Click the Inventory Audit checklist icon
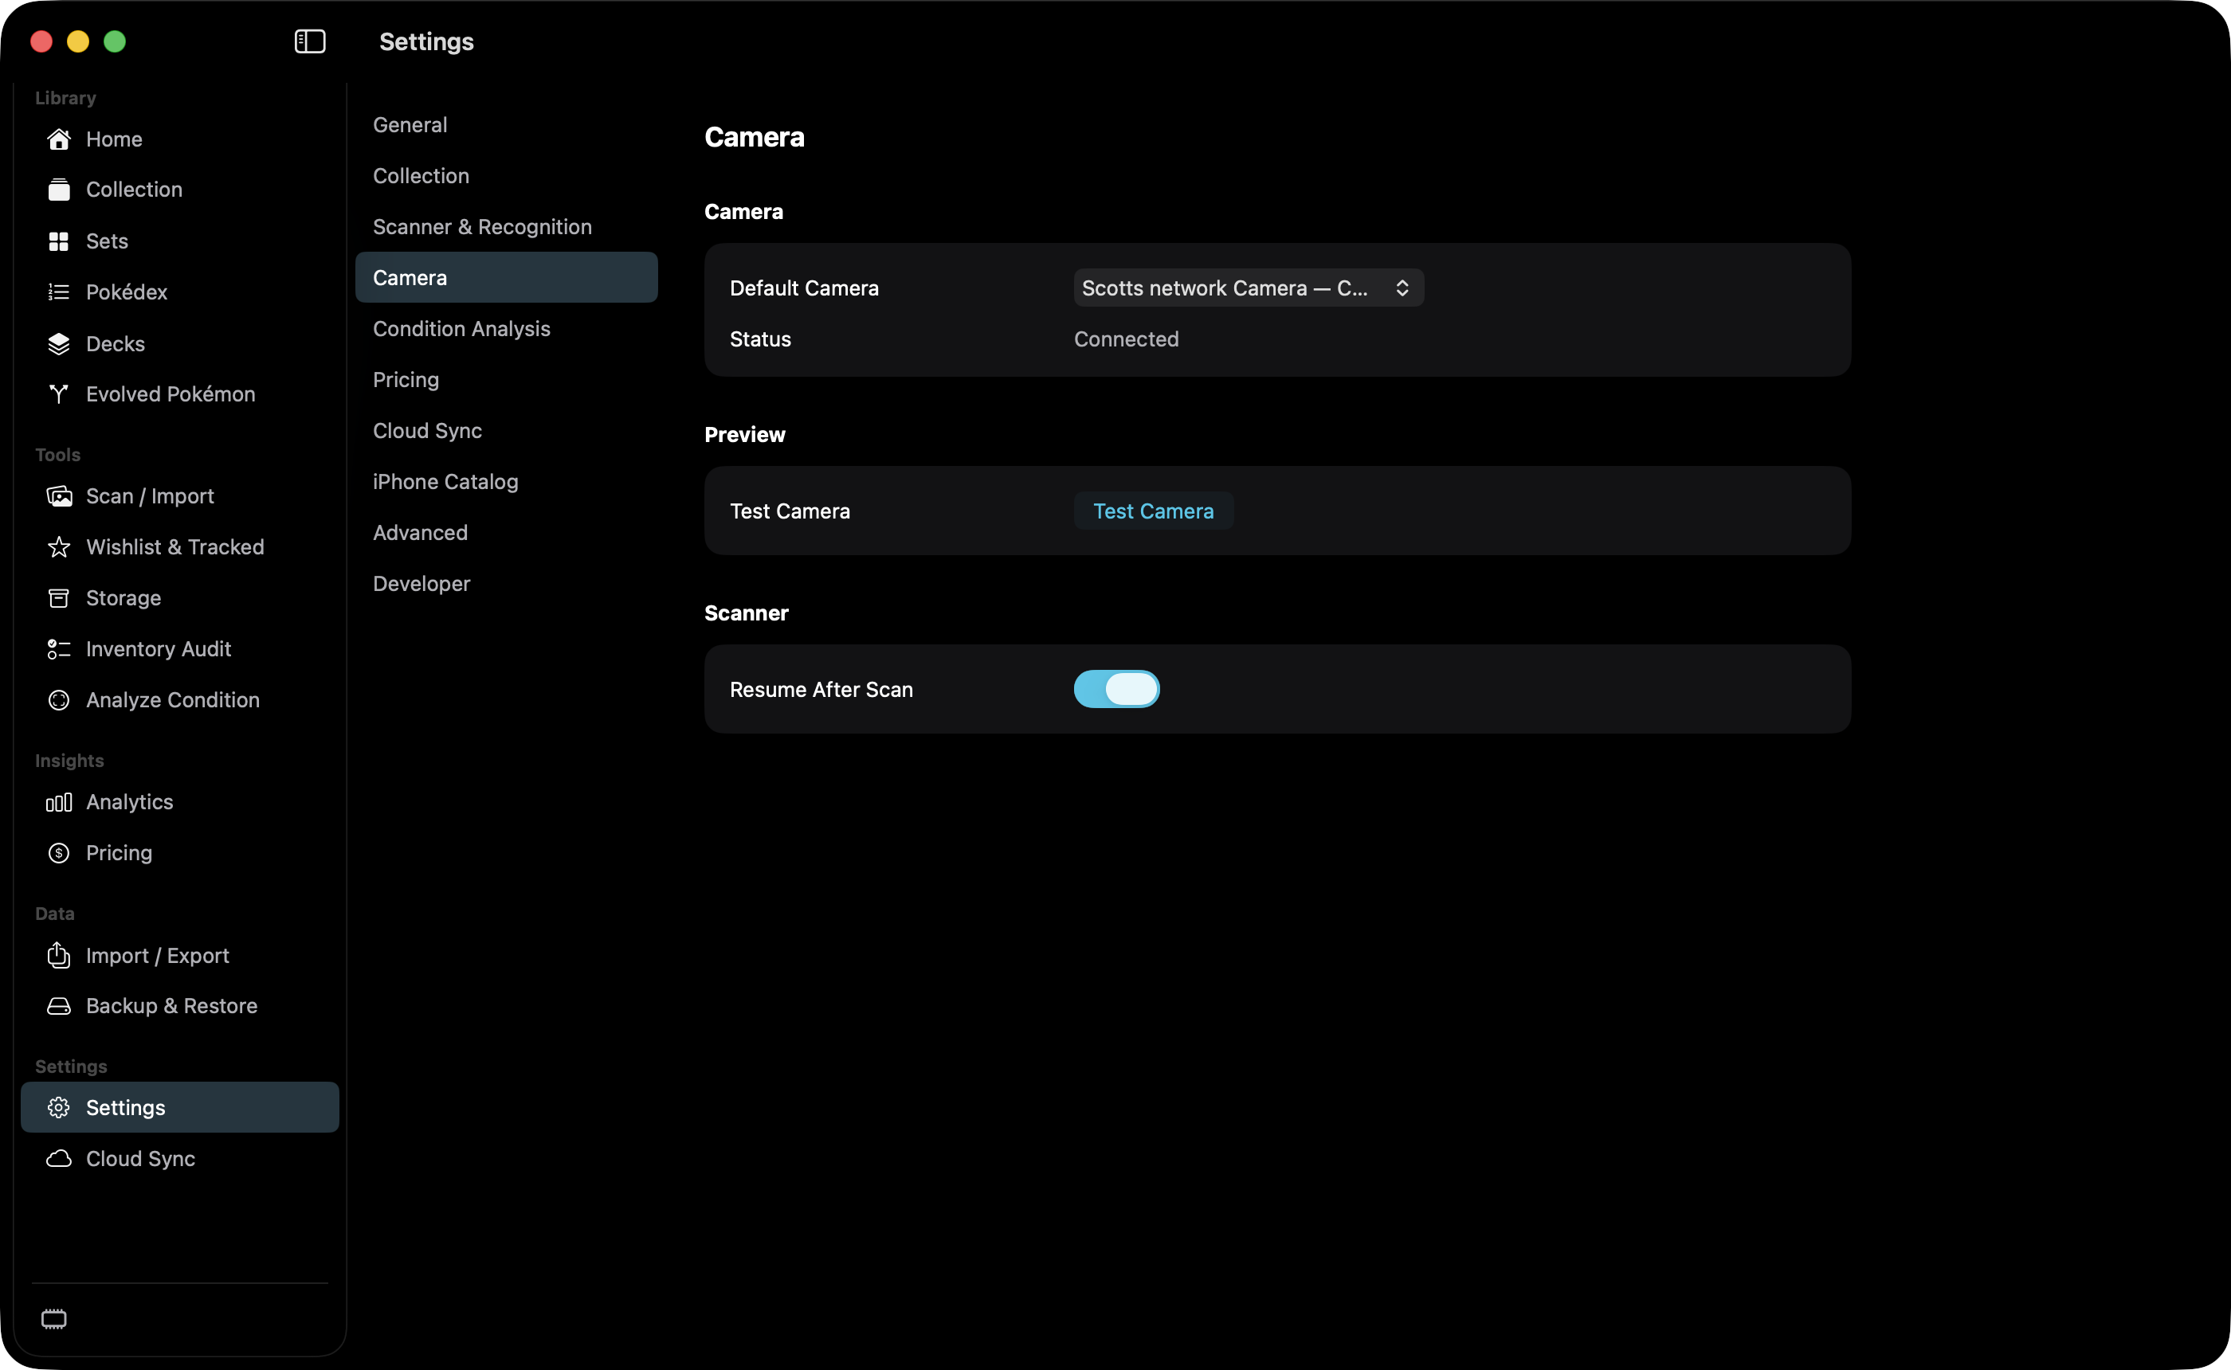 (59, 650)
